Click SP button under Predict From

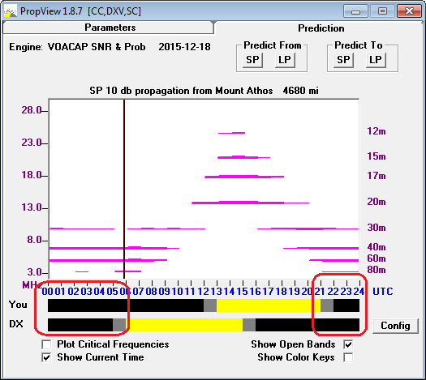[252, 60]
